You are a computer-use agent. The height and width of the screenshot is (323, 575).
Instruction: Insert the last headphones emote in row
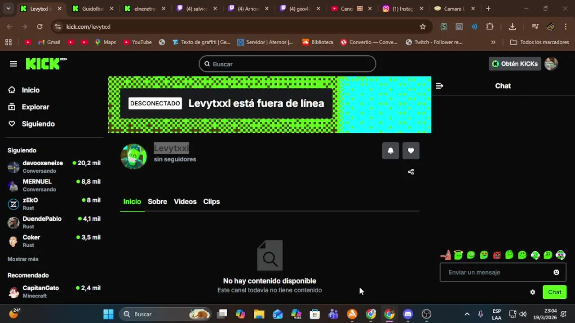561,255
